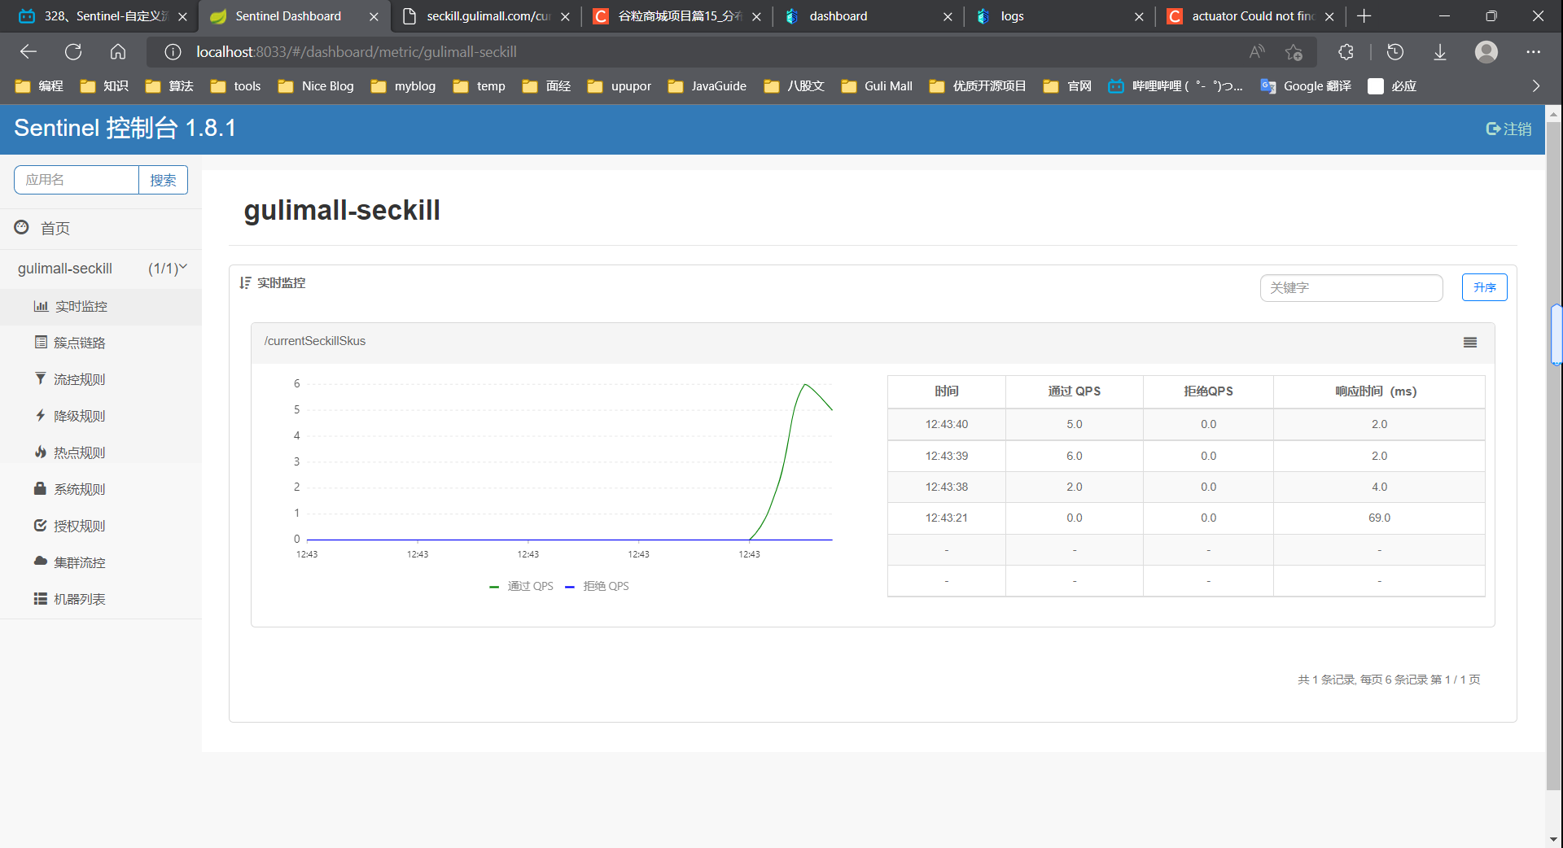Screen dimensions: 1563x848
Task: Click the 热点规则 flame icon
Action: click(x=41, y=452)
